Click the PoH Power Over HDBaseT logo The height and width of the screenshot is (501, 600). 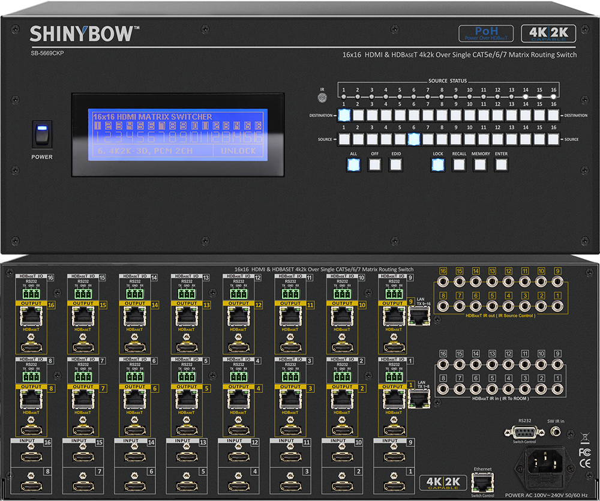point(485,34)
